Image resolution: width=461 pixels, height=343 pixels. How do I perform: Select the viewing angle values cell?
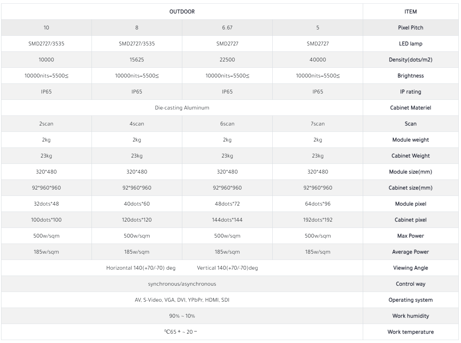(x=182, y=268)
